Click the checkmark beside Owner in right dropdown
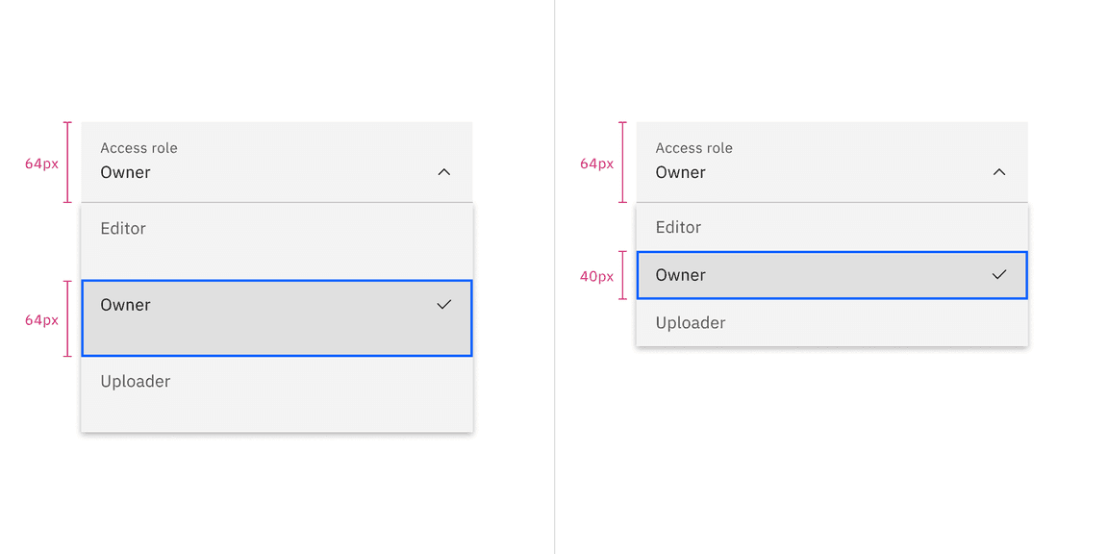 998,275
